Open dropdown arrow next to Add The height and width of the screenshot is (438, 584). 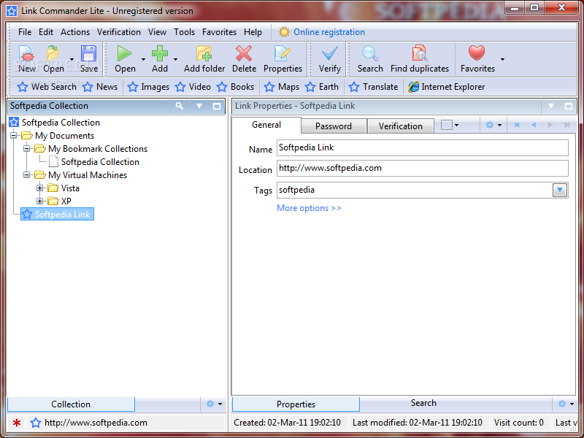point(175,59)
